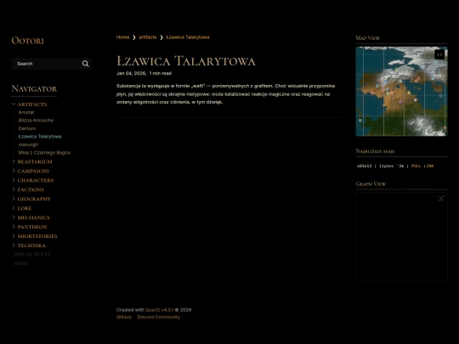
Task: Open Misa z Czarnego Bagna page
Action: pyautogui.click(x=44, y=152)
